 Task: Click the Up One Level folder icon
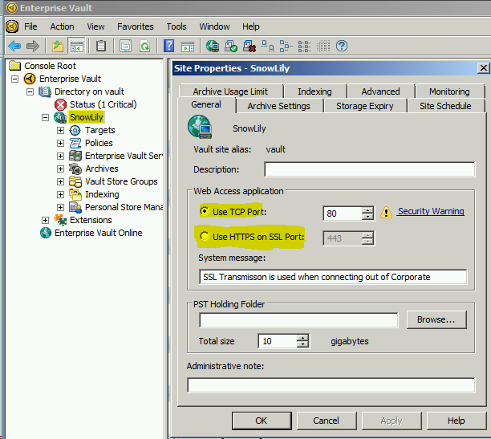pyautogui.click(x=58, y=46)
